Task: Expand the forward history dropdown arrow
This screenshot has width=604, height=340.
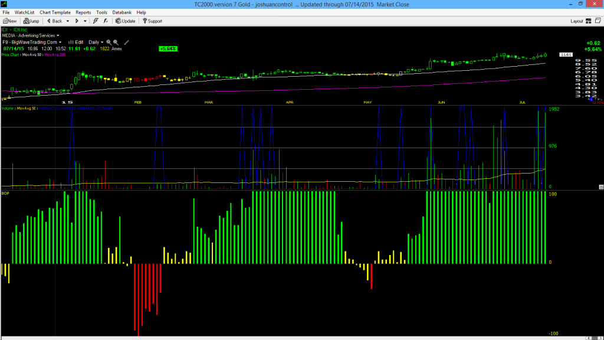Action: pos(85,21)
